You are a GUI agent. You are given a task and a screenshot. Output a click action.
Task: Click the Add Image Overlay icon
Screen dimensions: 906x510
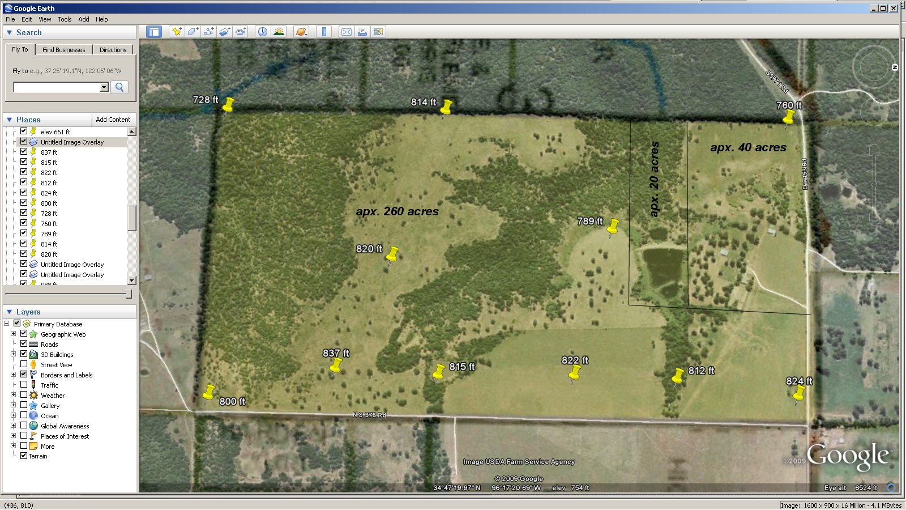[225, 32]
